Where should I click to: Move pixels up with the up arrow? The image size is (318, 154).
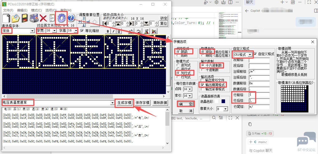[84, 18]
